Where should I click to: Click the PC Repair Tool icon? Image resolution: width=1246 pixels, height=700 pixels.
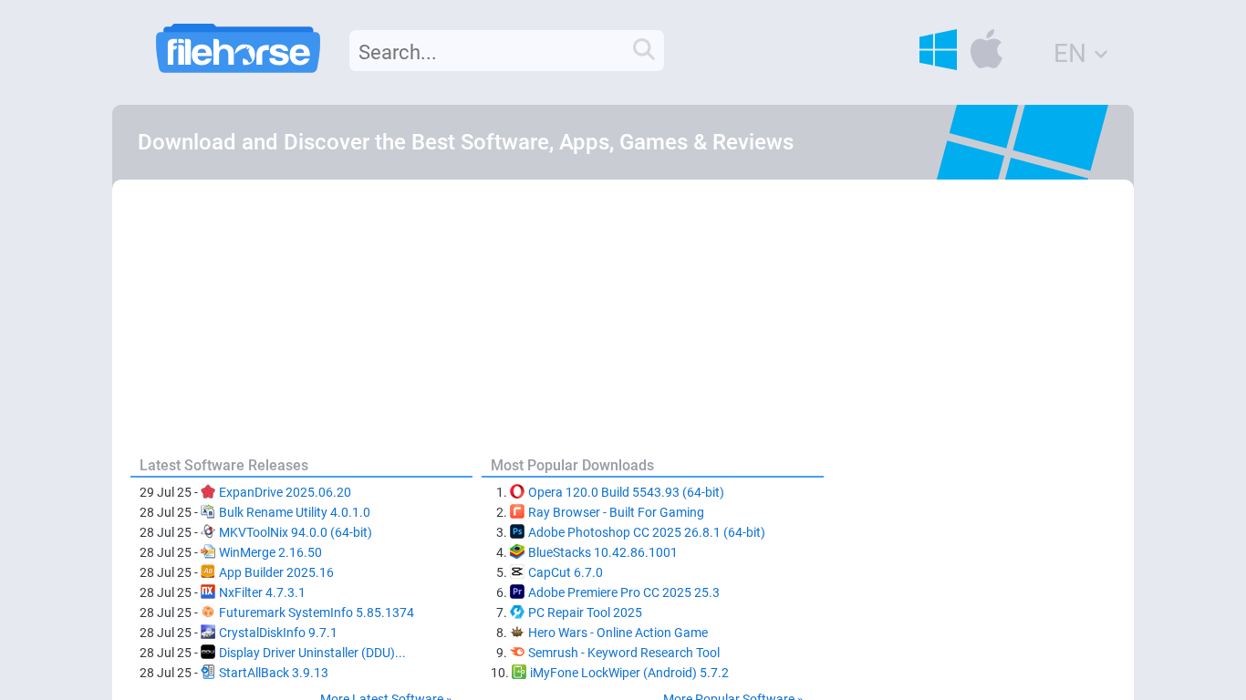(517, 612)
